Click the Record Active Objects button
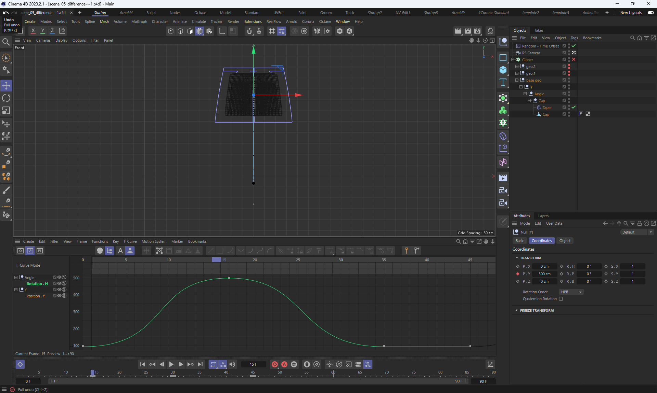This screenshot has width=657, height=393. [274, 364]
